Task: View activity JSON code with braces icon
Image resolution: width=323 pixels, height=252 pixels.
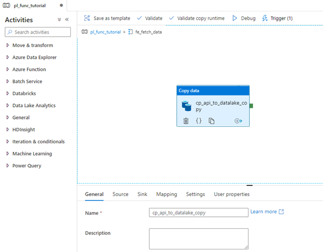Action: click(199, 121)
